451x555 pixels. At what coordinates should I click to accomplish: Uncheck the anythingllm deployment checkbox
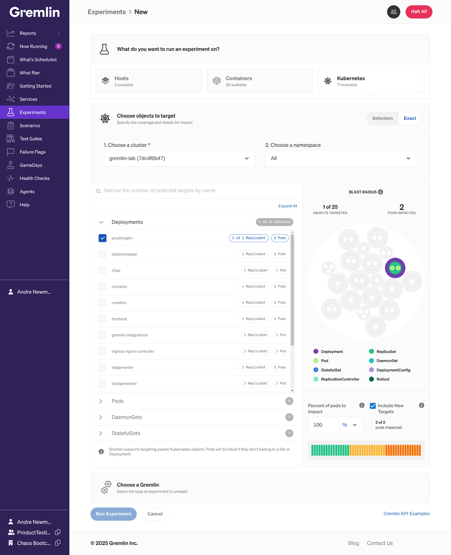pos(103,238)
